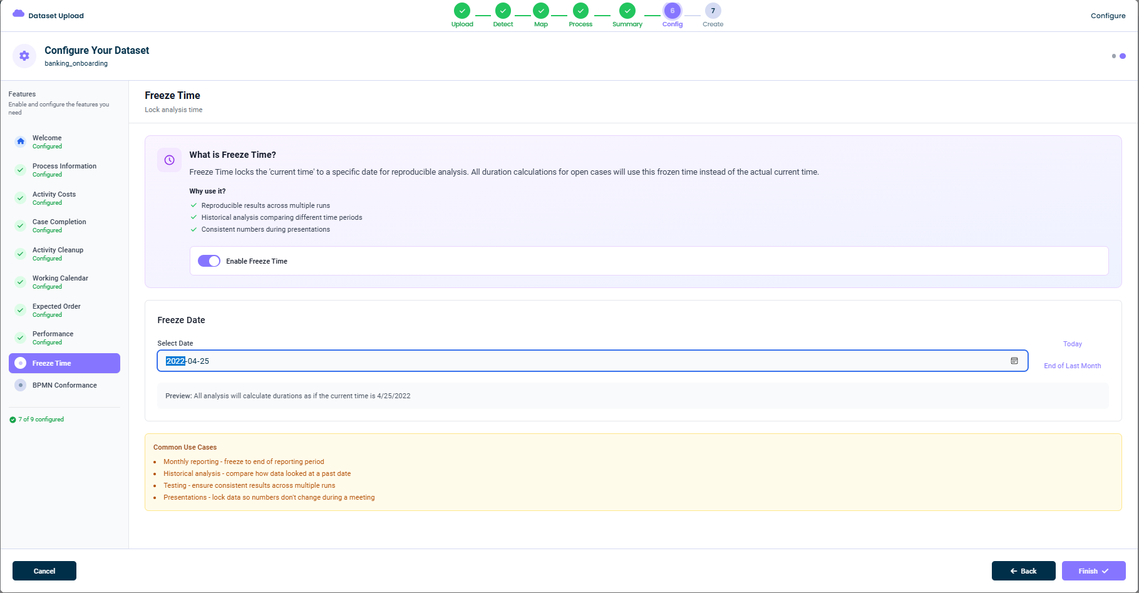Open the Expected Order section
The width and height of the screenshot is (1139, 593).
[64, 310]
